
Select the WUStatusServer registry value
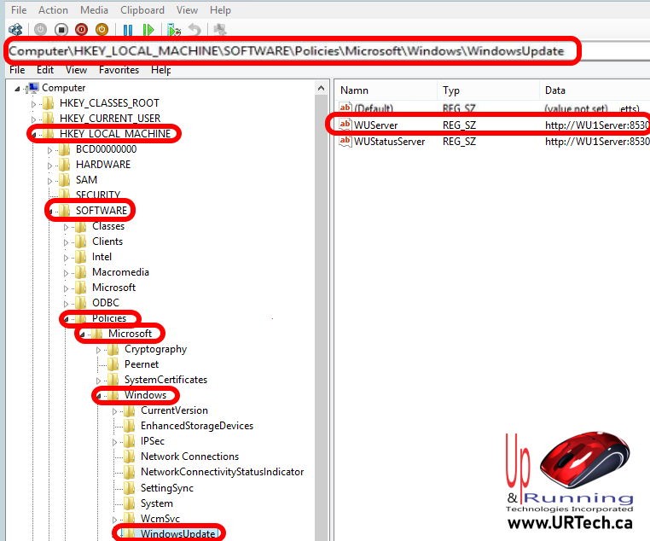coord(389,142)
